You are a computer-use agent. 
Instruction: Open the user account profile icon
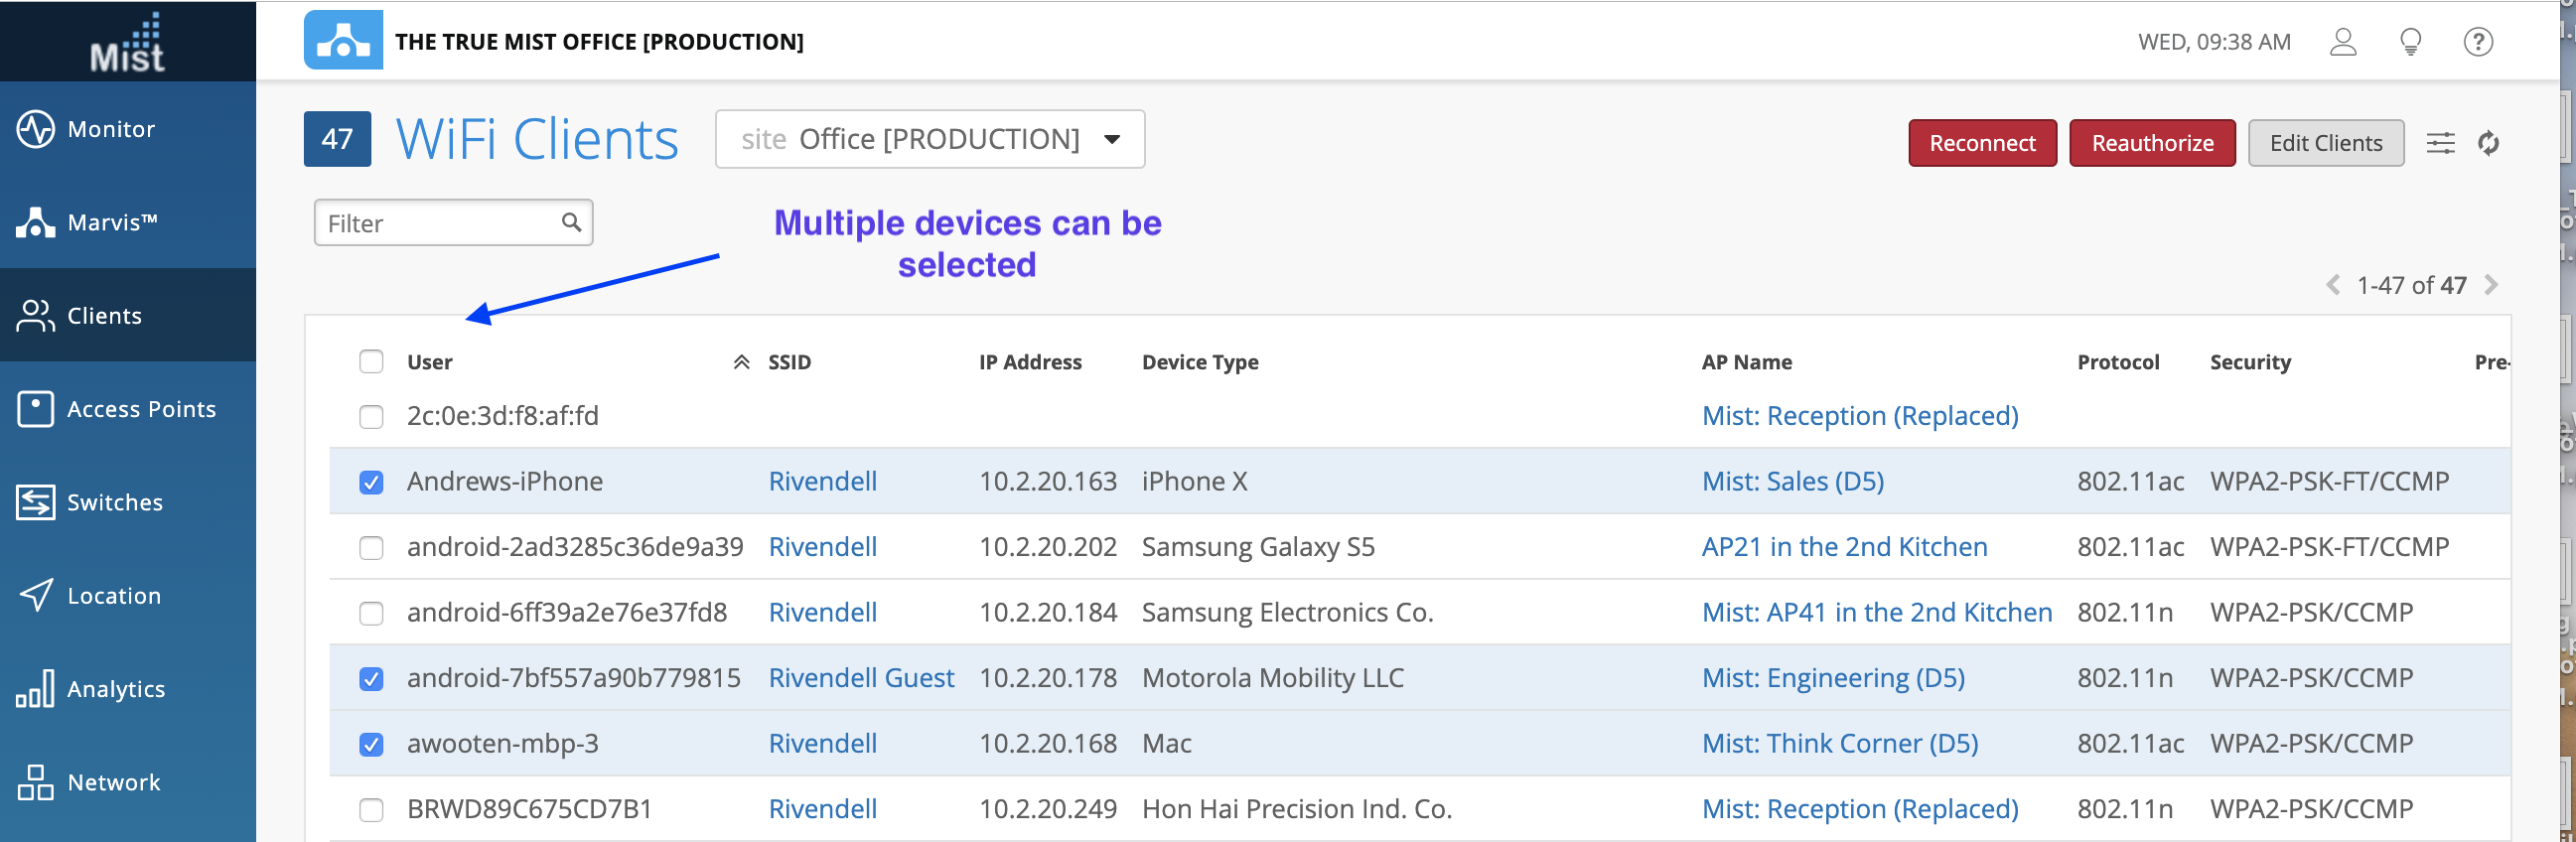2343,42
